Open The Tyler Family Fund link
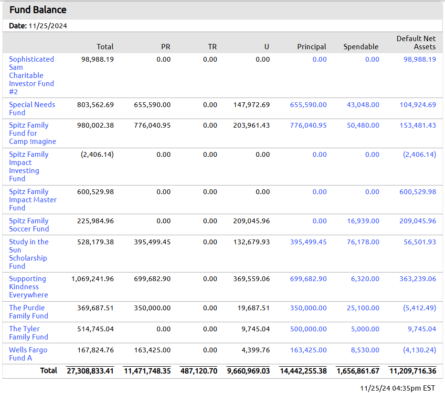Screen dimensions: 445x393 coord(29,333)
